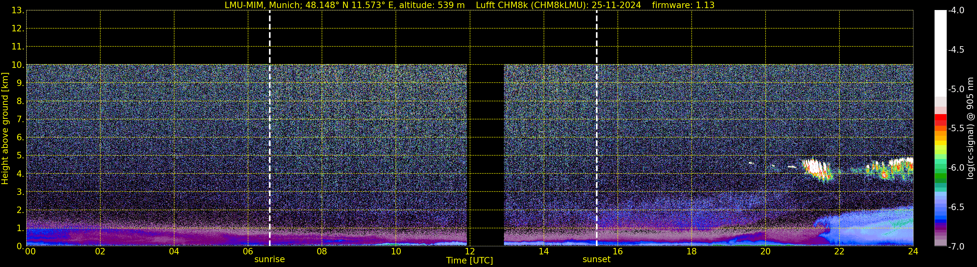977x267 pixels.
Task: Click the time axis tick '20'
Action: tap(765, 251)
